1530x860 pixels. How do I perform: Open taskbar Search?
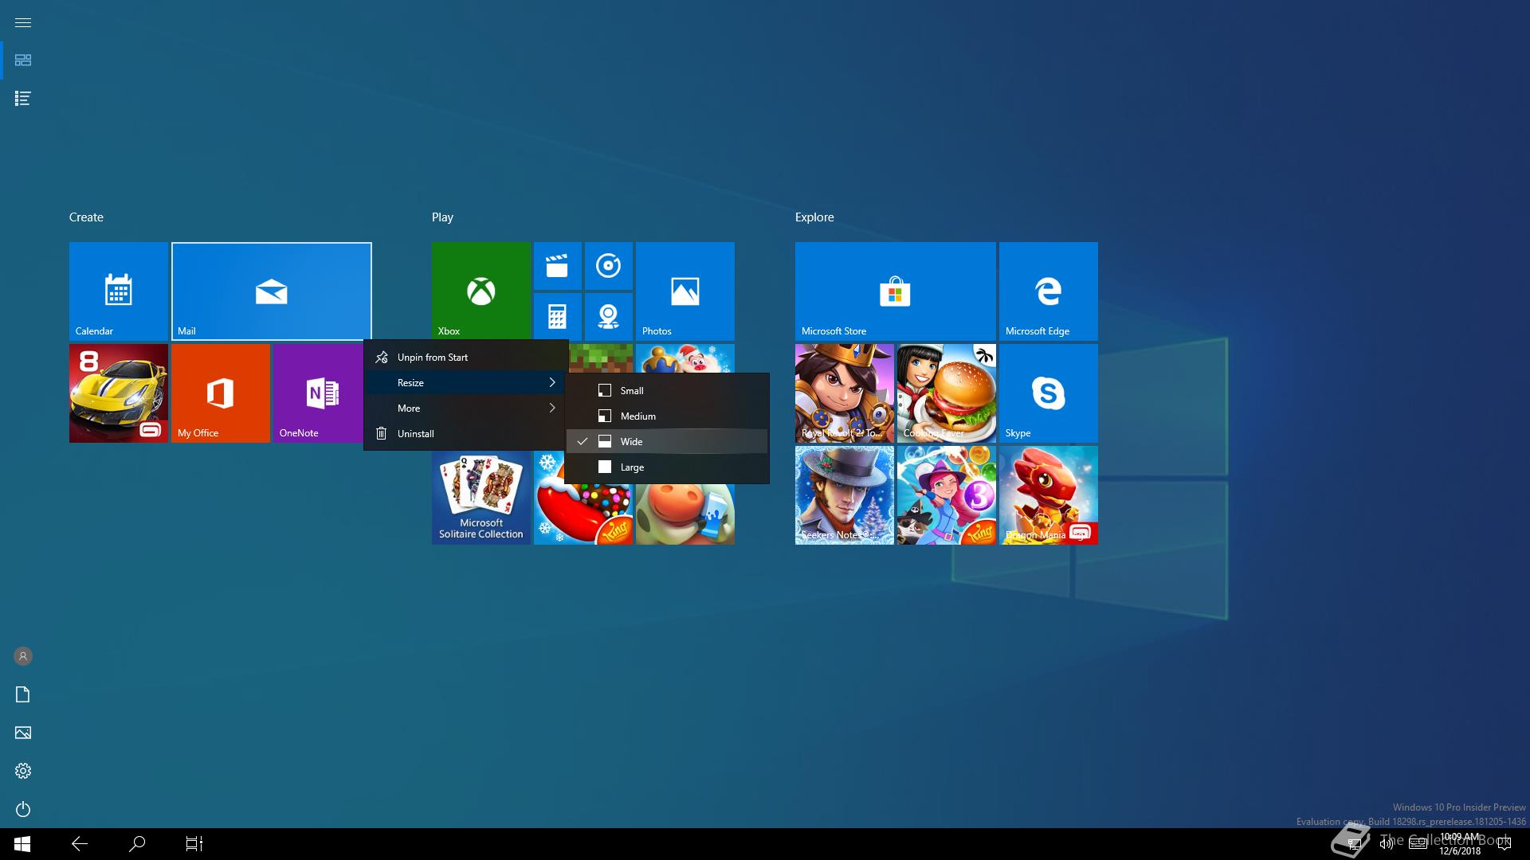pos(137,844)
